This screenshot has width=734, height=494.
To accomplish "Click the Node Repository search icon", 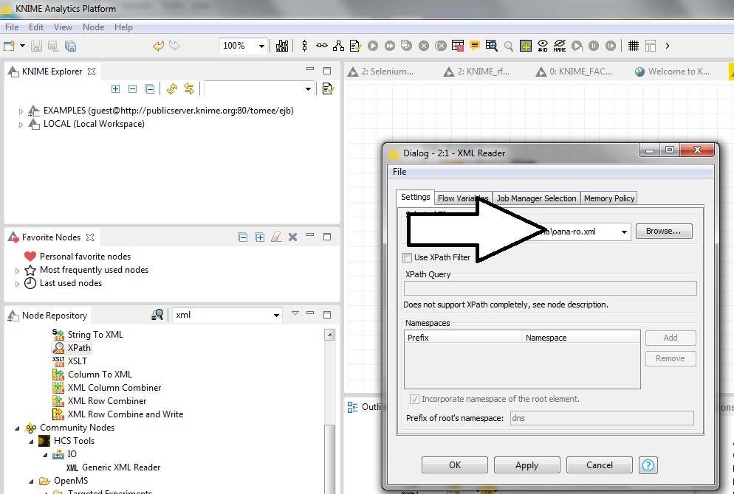I will click(x=158, y=315).
